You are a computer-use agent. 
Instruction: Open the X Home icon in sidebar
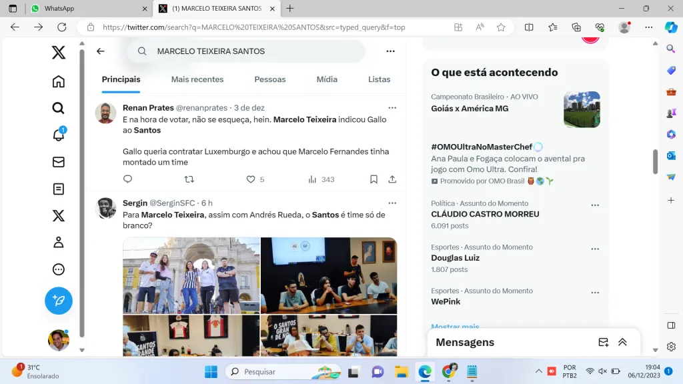[59, 81]
